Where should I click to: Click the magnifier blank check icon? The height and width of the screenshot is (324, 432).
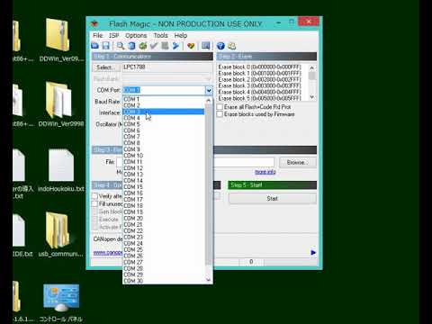tap(121, 46)
